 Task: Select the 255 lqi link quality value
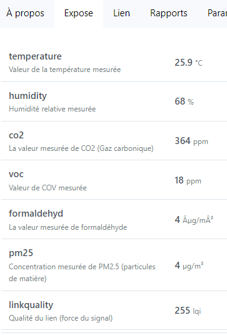pyautogui.click(x=188, y=311)
